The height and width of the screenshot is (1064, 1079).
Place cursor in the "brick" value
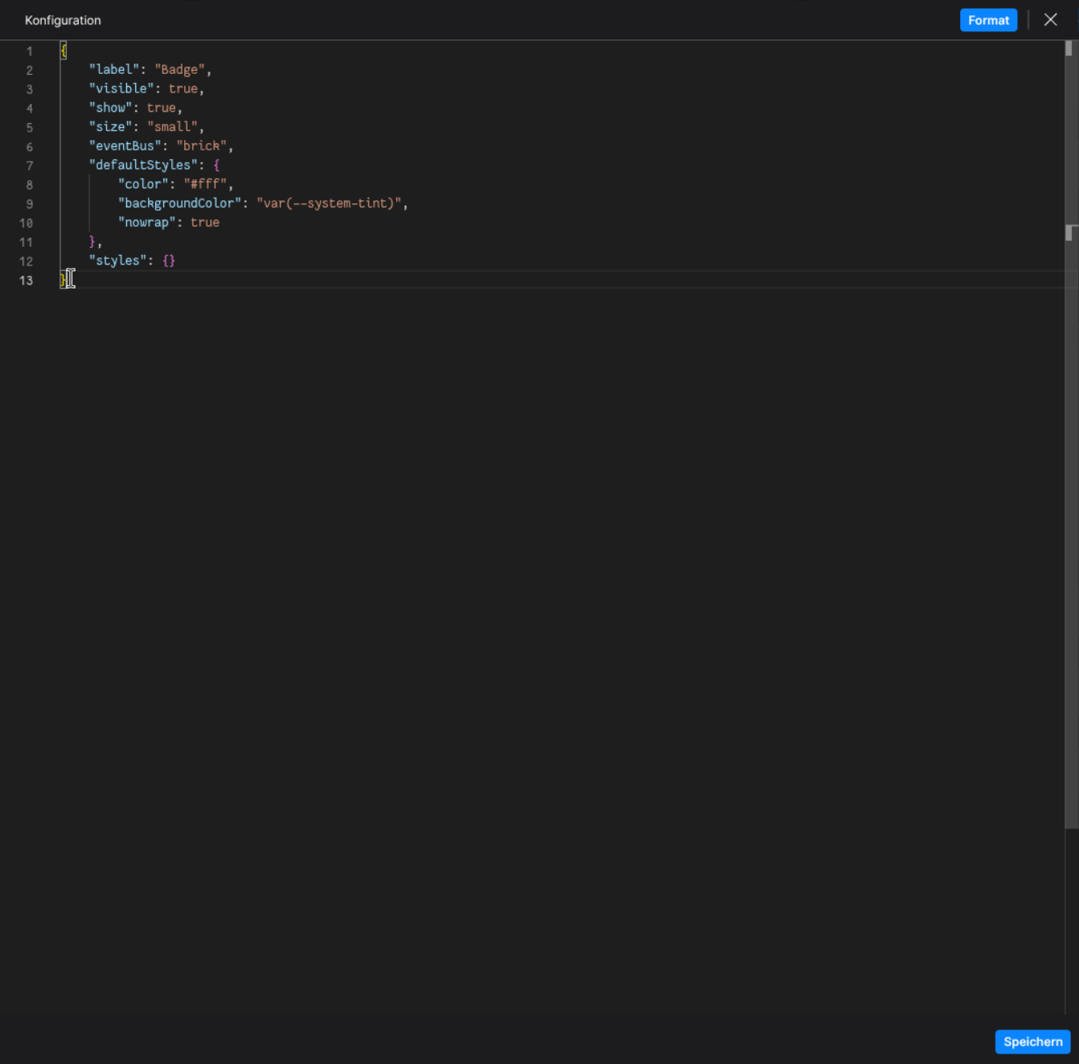(x=201, y=146)
